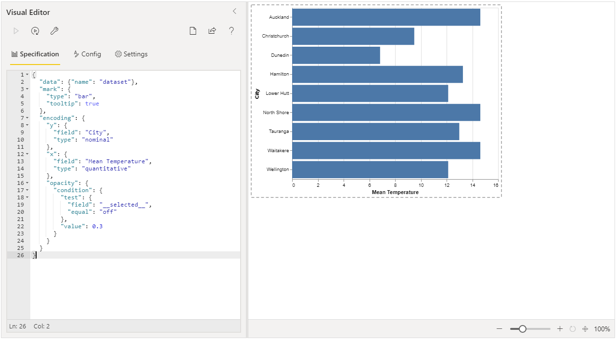This screenshot has height=339, width=616.
Task: Fold the "mark" block on line 3
Action: (x=27, y=89)
